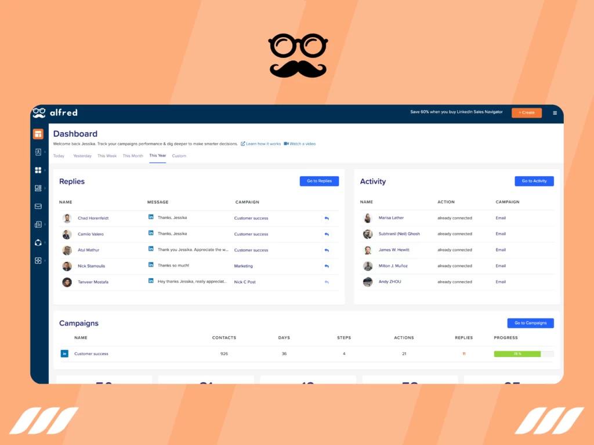The height and width of the screenshot is (445, 594).
Task: Expand the layout sidebar item chevron
Action: 45,188
